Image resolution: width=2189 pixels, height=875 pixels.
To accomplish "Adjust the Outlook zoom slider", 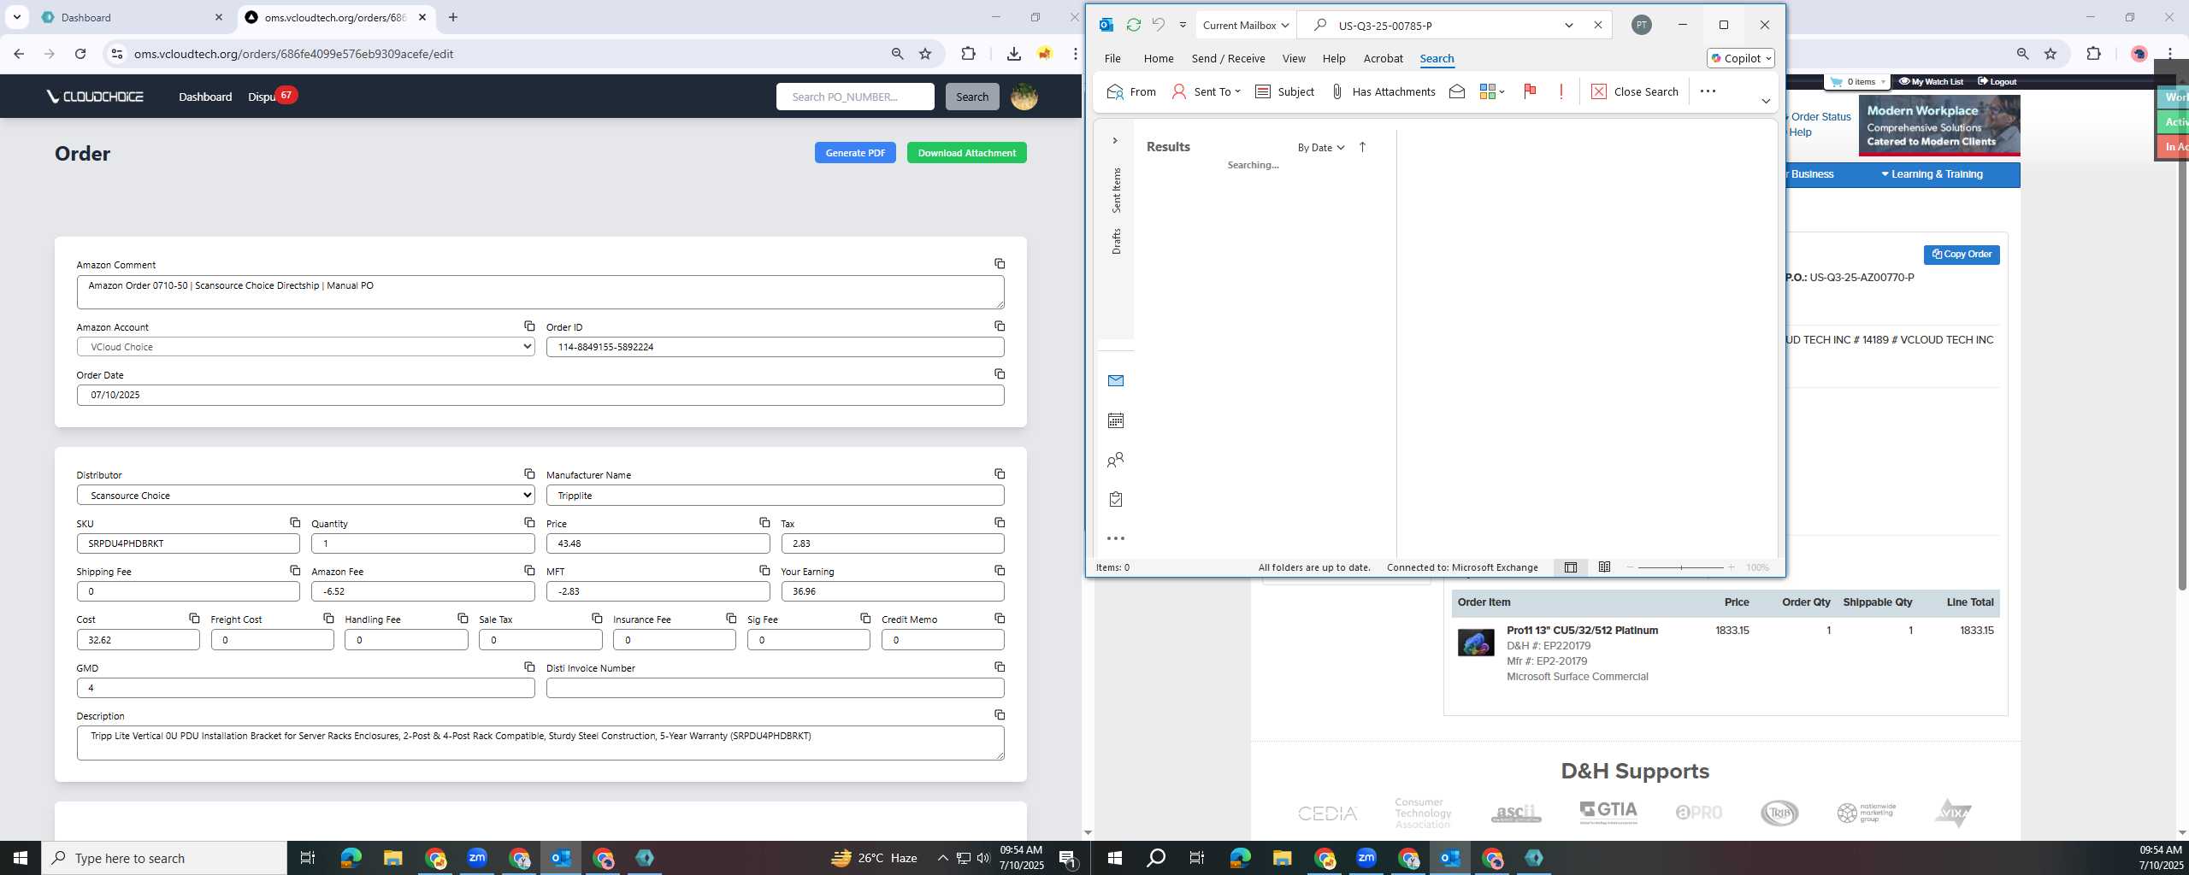I will pos(1680,567).
